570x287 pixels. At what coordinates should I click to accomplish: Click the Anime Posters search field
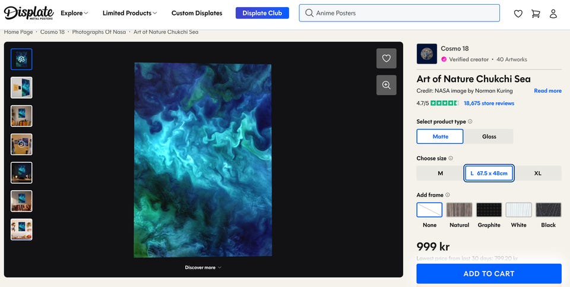[399, 13]
